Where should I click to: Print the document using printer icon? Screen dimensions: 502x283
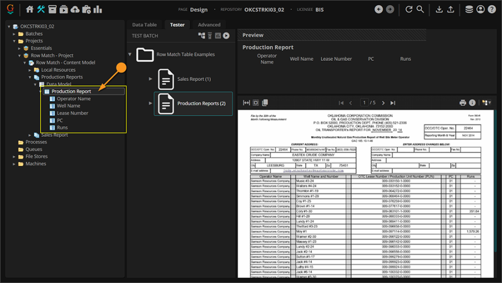(x=462, y=103)
